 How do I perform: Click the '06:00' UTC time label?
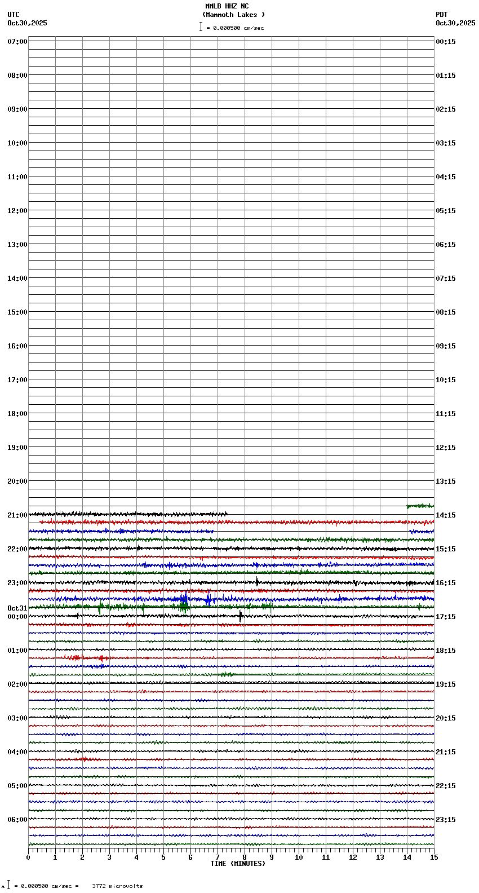click(x=17, y=820)
